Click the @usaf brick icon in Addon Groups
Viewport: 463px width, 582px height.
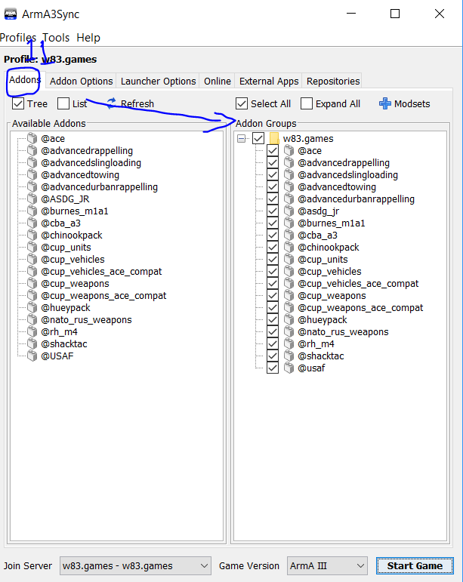pyautogui.click(x=289, y=368)
